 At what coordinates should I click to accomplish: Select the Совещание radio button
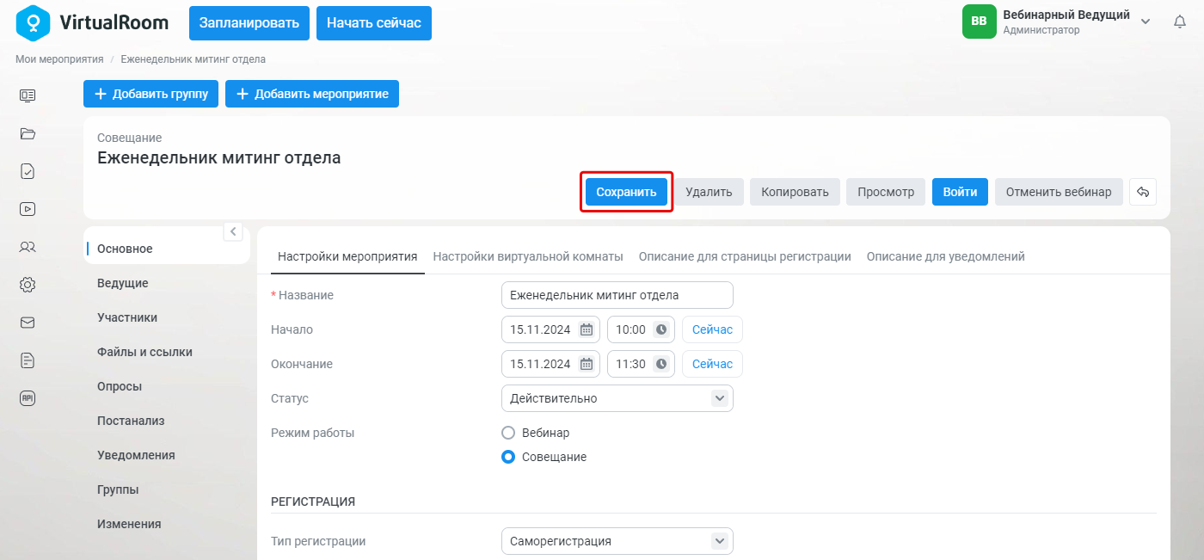508,457
